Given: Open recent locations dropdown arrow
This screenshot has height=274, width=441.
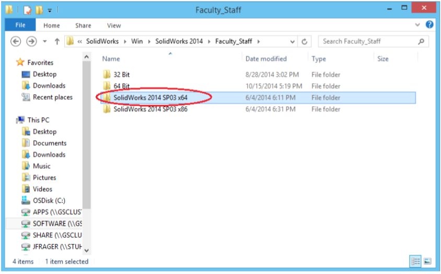Looking at the screenshot, I should 45,42.
